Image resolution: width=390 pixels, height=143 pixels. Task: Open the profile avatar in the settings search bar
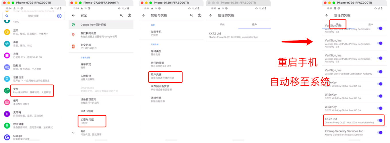pyautogui.click(x=59, y=16)
